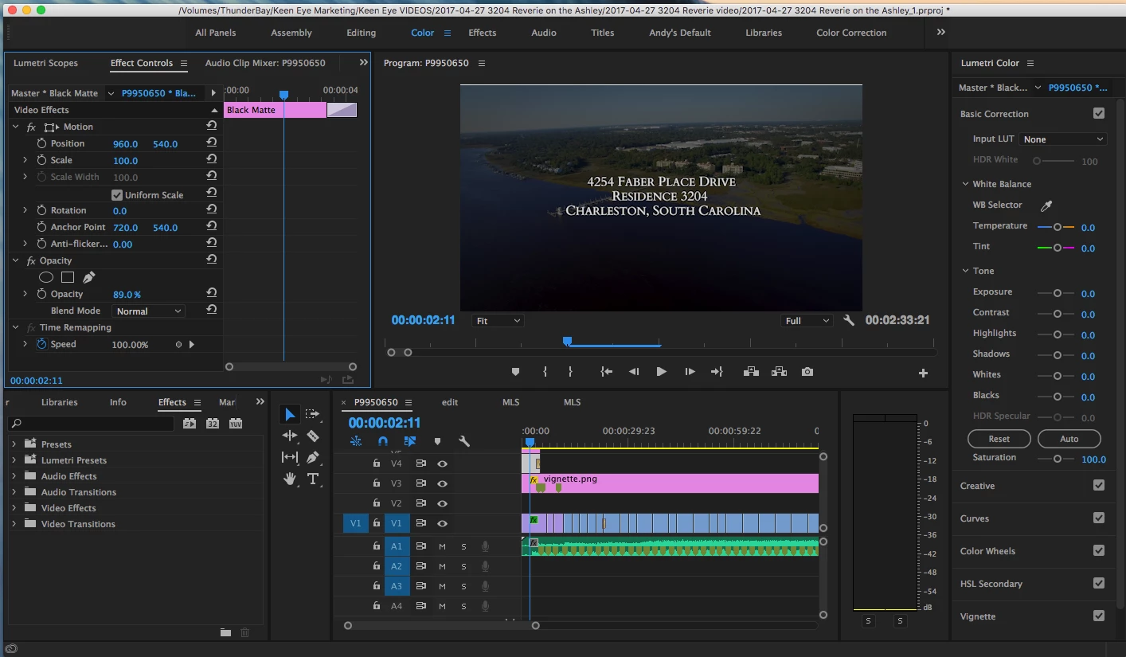This screenshot has height=657, width=1126.
Task: Open the Blend Mode dropdown
Action: point(149,311)
